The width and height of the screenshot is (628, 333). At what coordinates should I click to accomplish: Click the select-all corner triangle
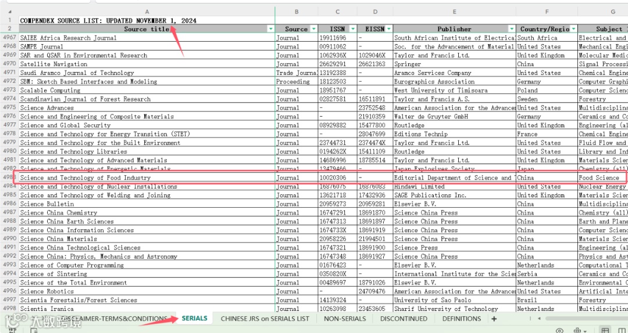tap(10, 12)
